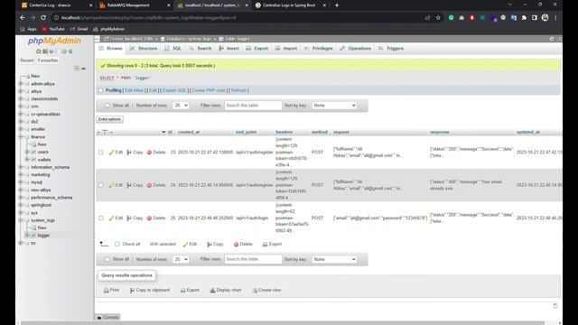578x325 pixels.
Task: Click the red Delete icon for row 25
Action: 149,218
